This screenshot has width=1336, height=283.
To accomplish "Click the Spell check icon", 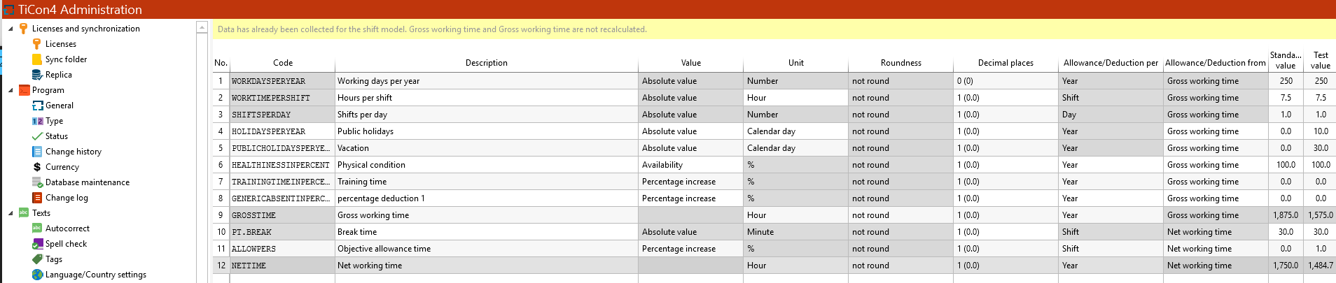I will [38, 244].
